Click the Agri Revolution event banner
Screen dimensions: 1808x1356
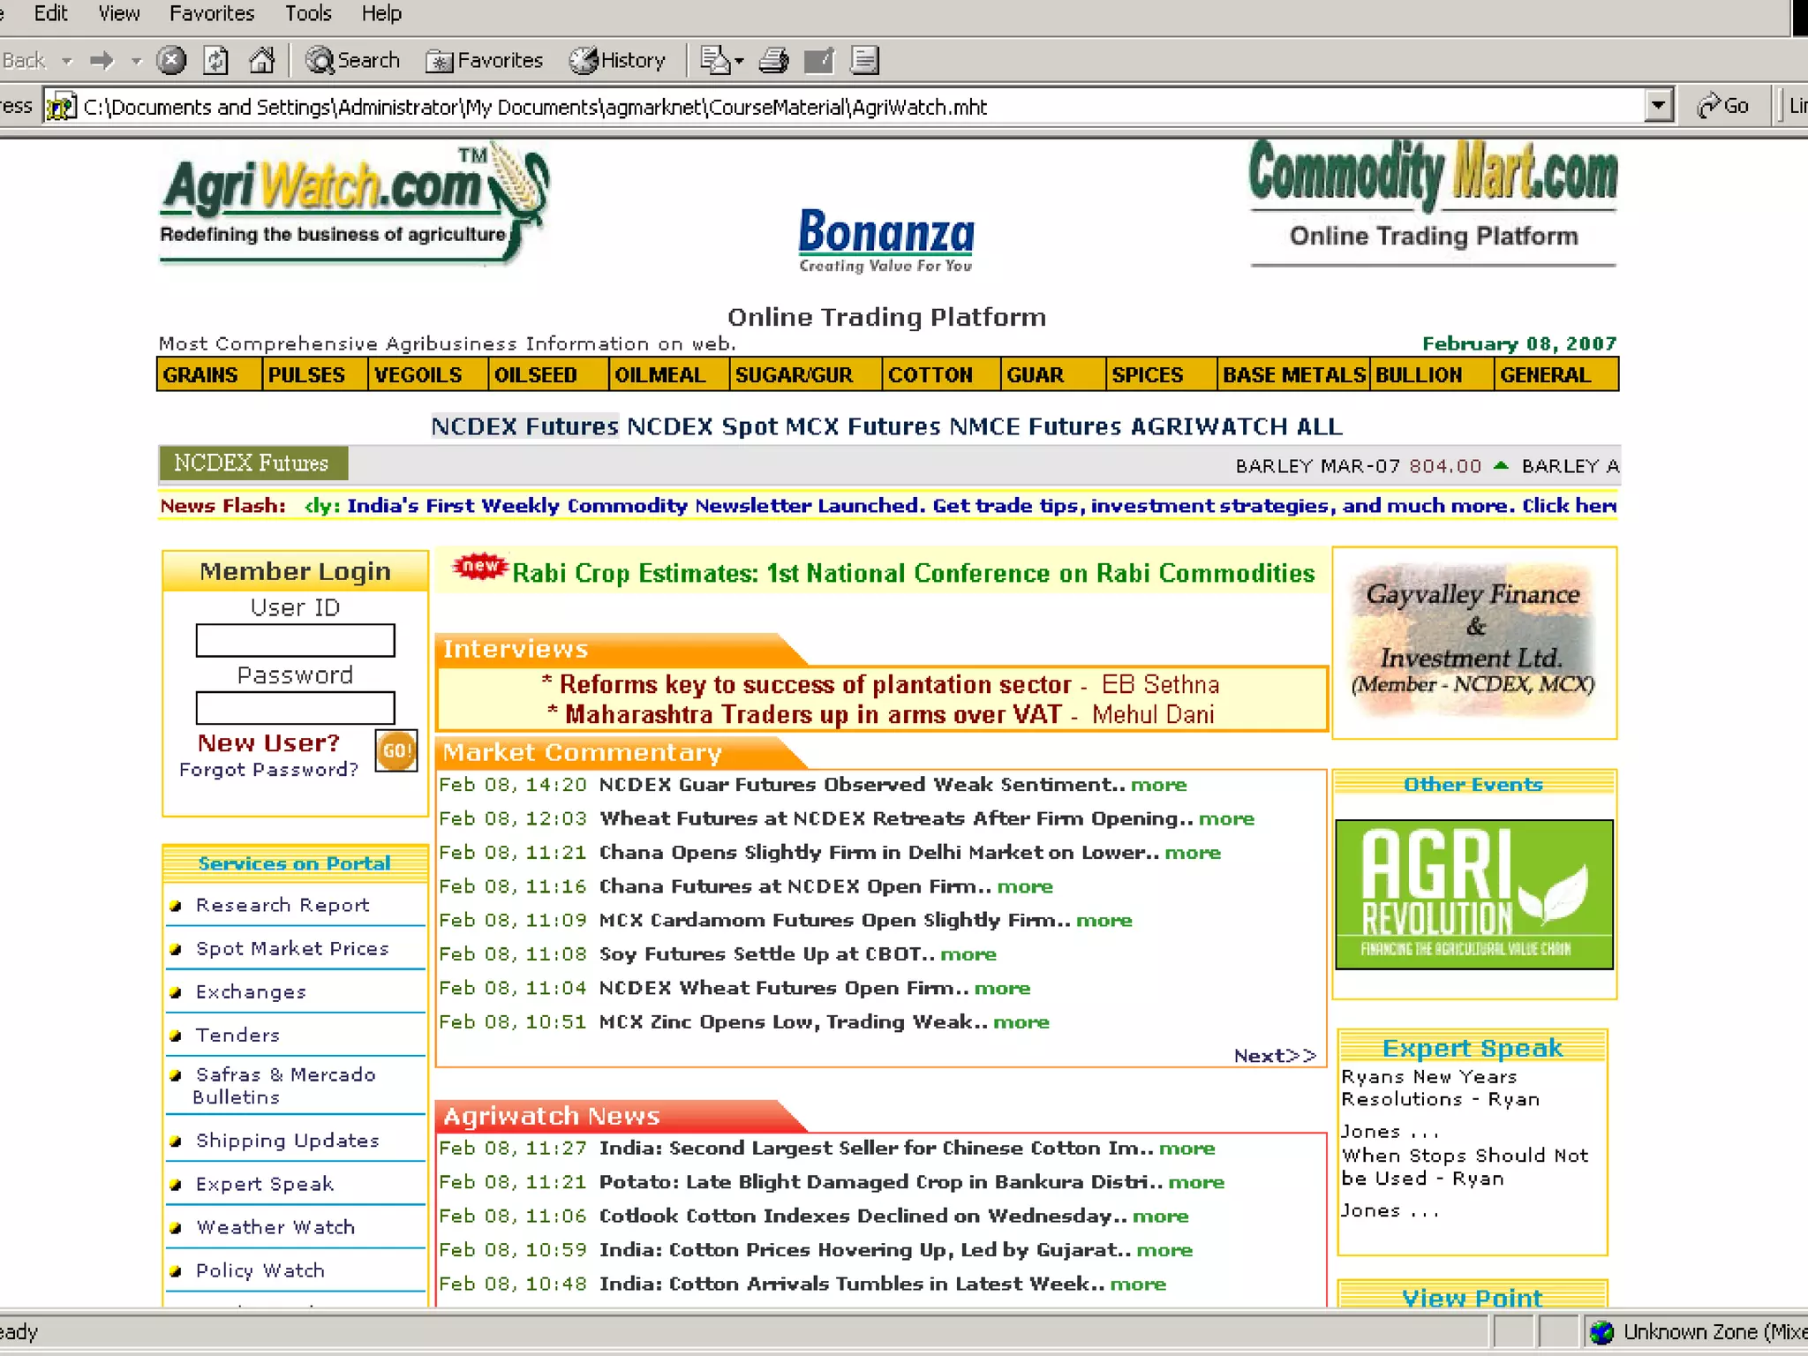coord(1473,893)
